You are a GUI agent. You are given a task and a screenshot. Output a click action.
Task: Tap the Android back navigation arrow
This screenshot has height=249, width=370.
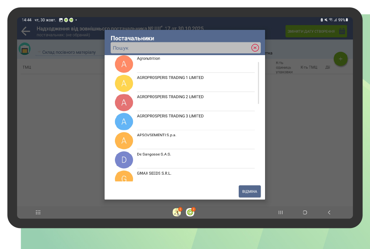pyautogui.click(x=329, y=212)
